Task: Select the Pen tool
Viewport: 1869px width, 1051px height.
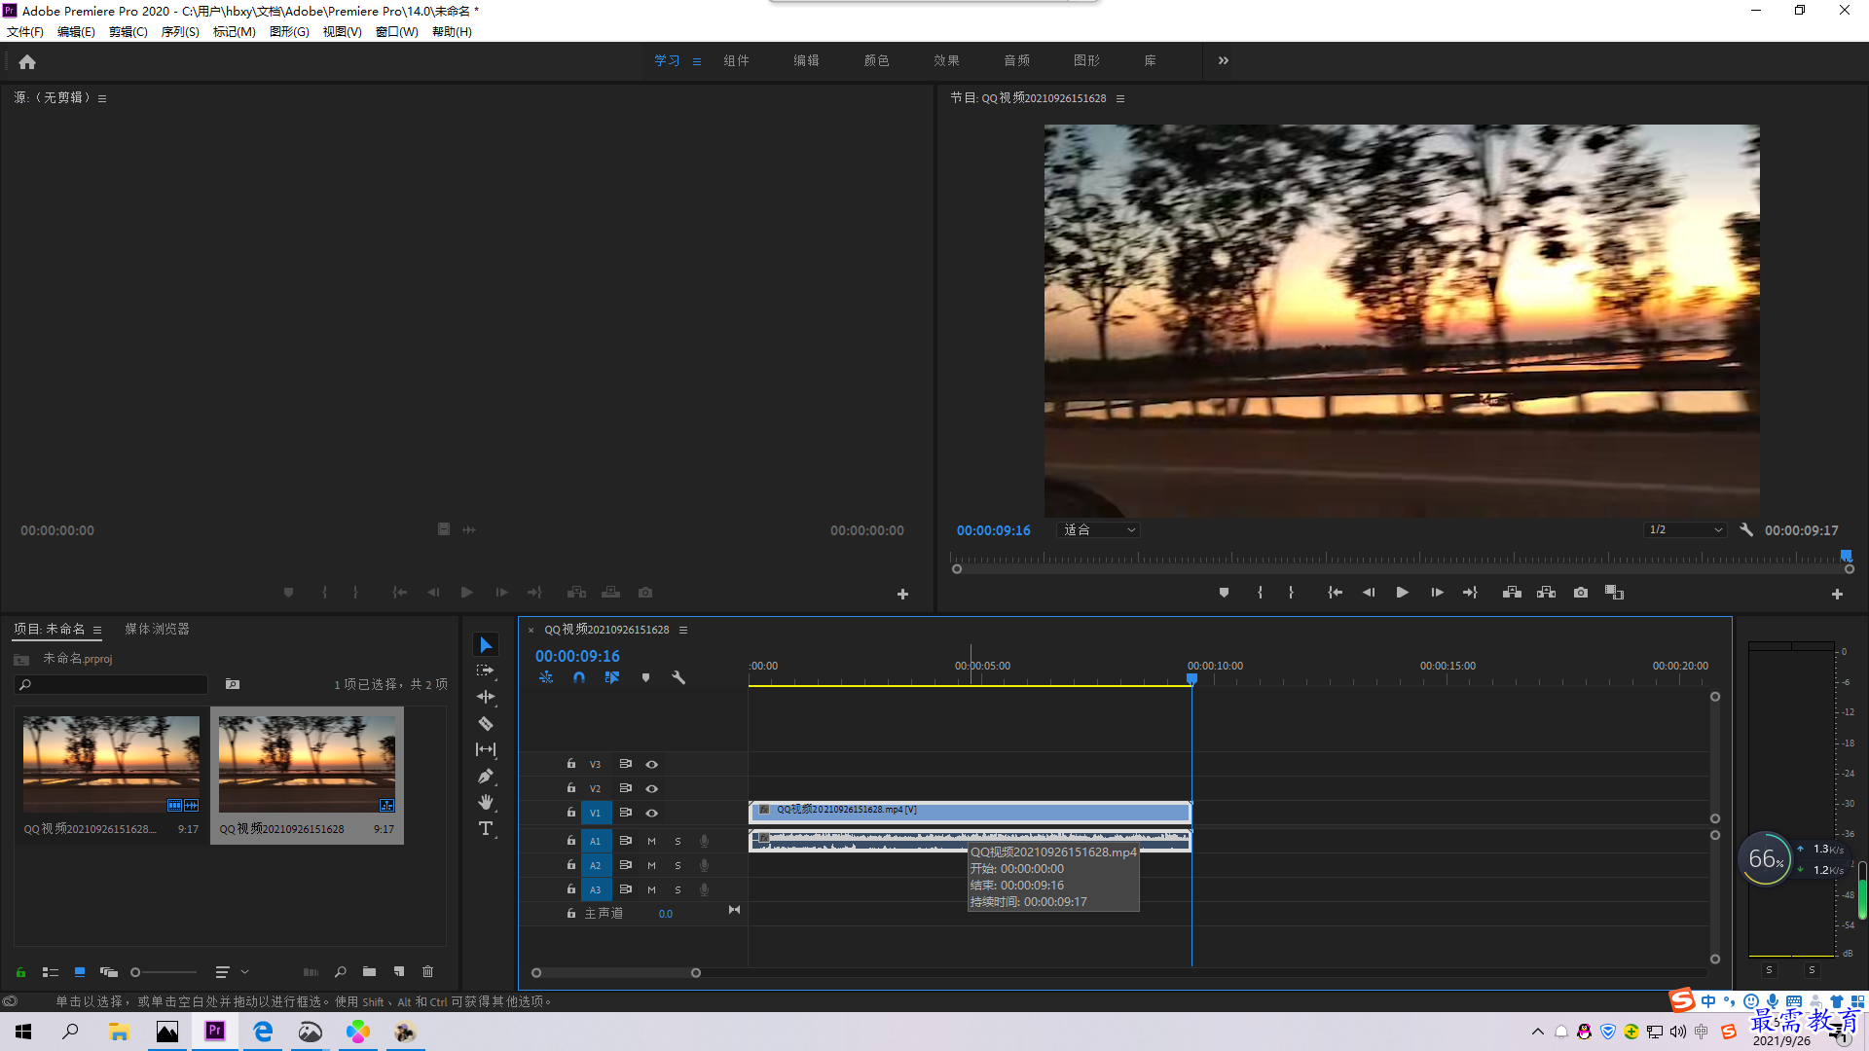Action: coord(486,776)
